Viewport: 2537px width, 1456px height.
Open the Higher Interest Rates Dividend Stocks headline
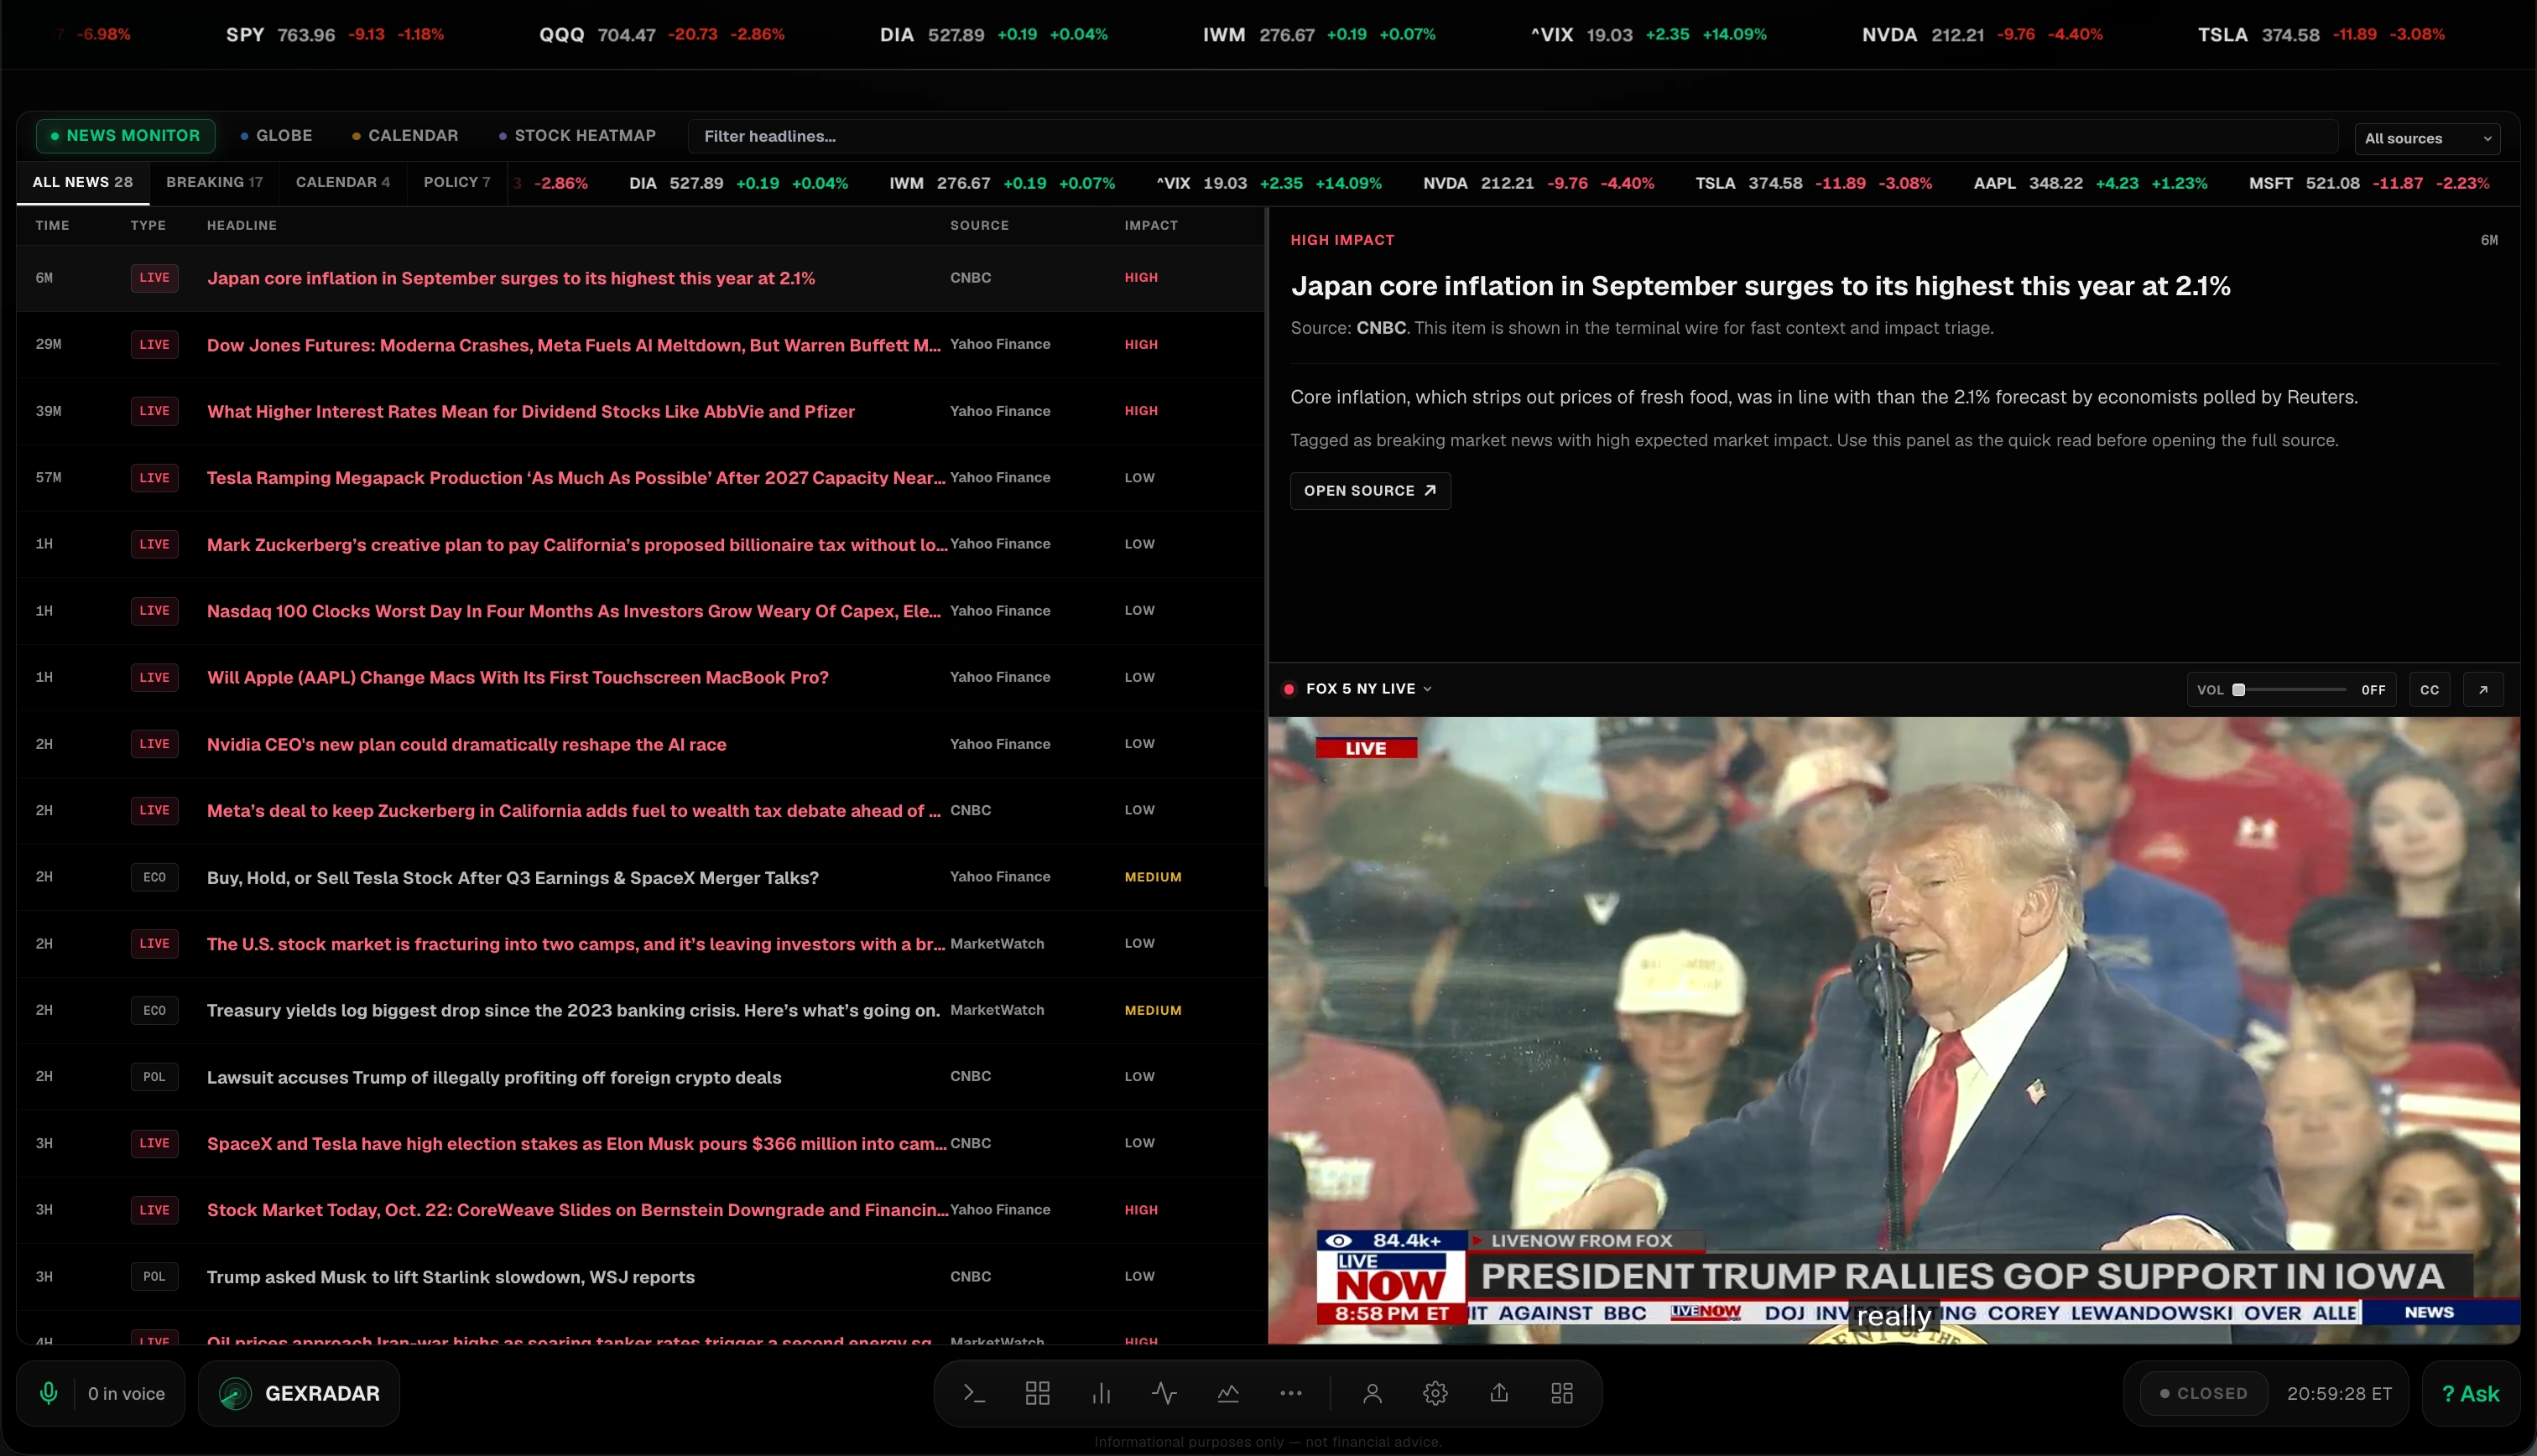(x=640, y=411)
